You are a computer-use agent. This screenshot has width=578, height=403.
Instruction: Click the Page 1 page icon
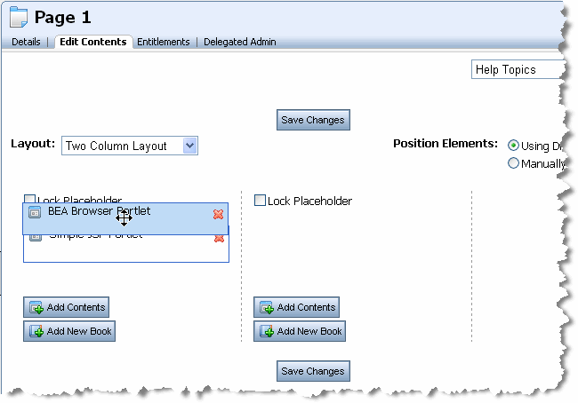[19, 17]
